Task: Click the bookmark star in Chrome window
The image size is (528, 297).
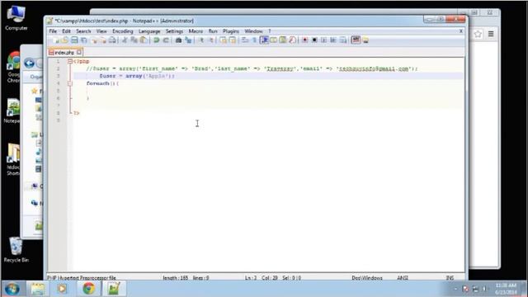Action: point(478,34)
